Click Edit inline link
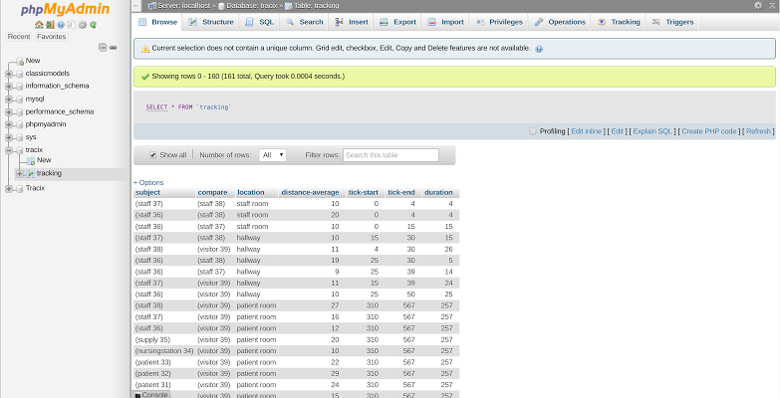Screen dimensions: 780x398 [x=586, y=131]
